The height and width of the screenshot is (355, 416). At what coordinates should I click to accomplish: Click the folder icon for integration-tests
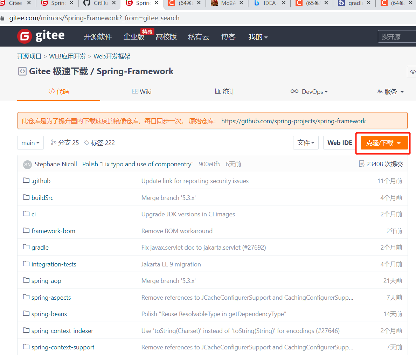(x=26, y=264)
